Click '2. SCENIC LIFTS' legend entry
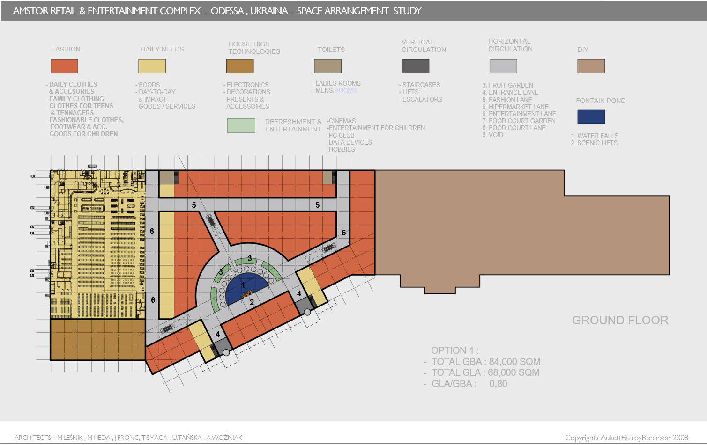Image resolution: width=707 pixels, height=445 pixels. click(x=594, y=143)
